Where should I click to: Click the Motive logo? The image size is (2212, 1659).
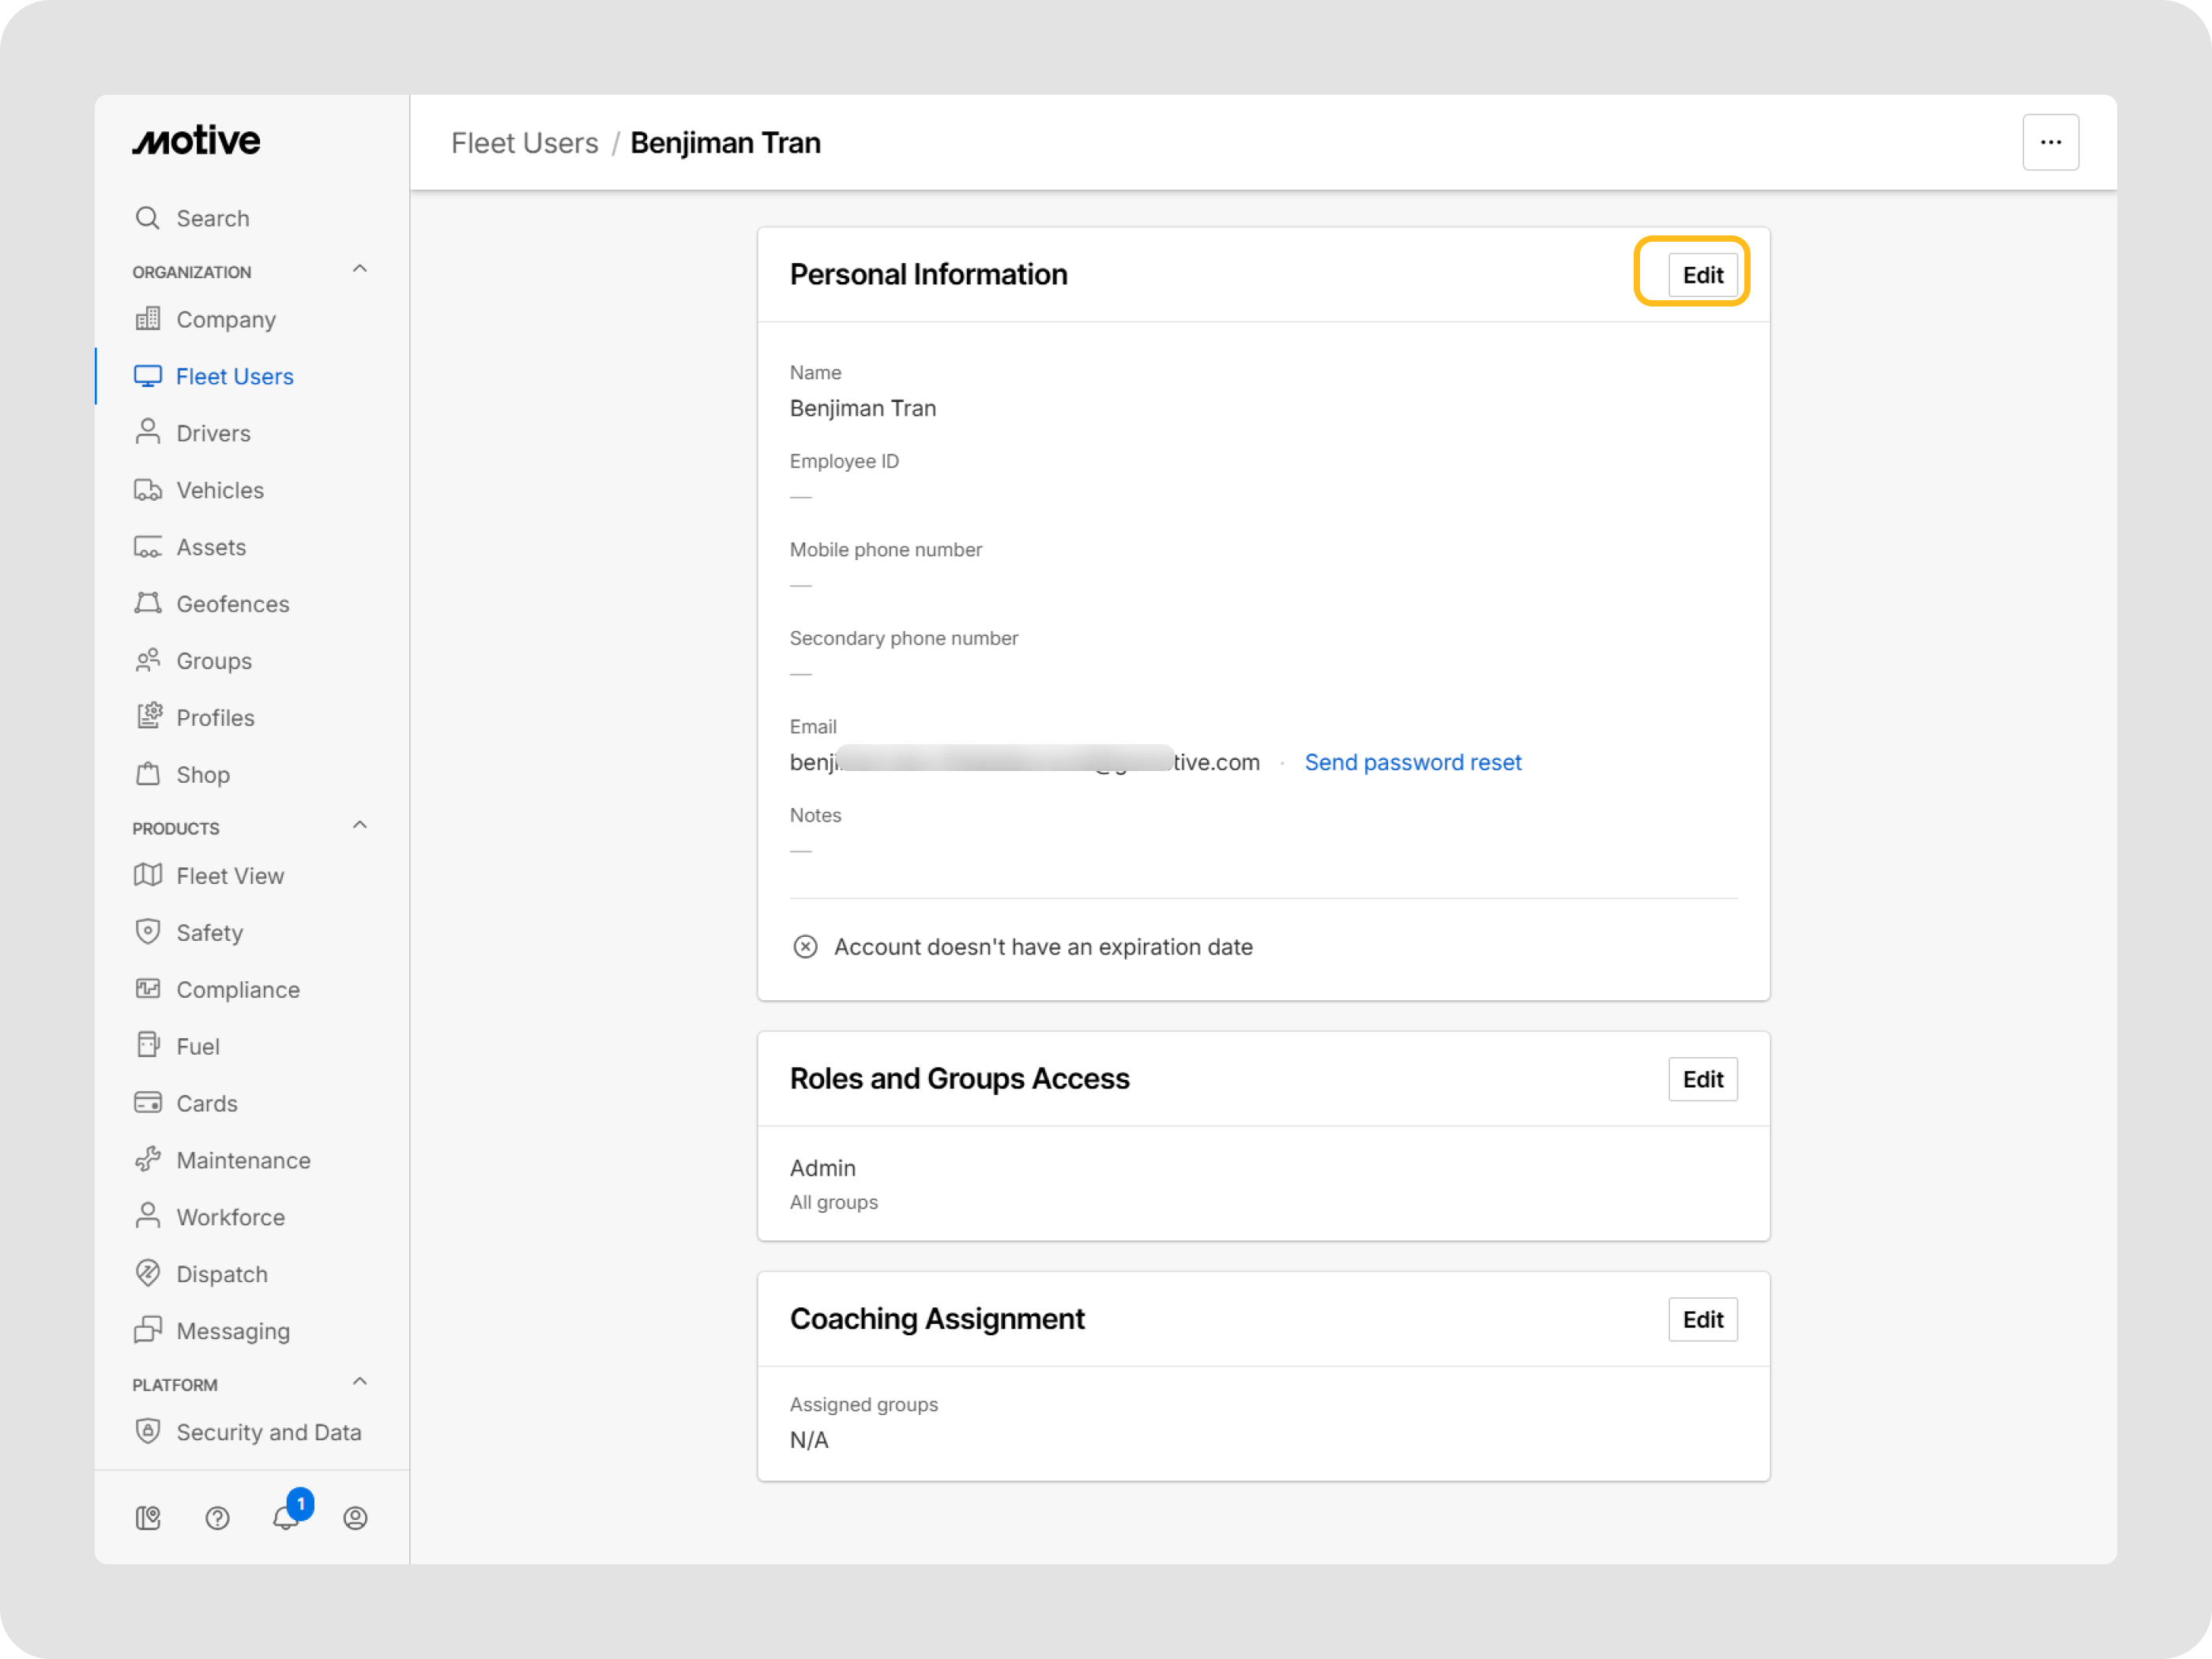point(197,141)
